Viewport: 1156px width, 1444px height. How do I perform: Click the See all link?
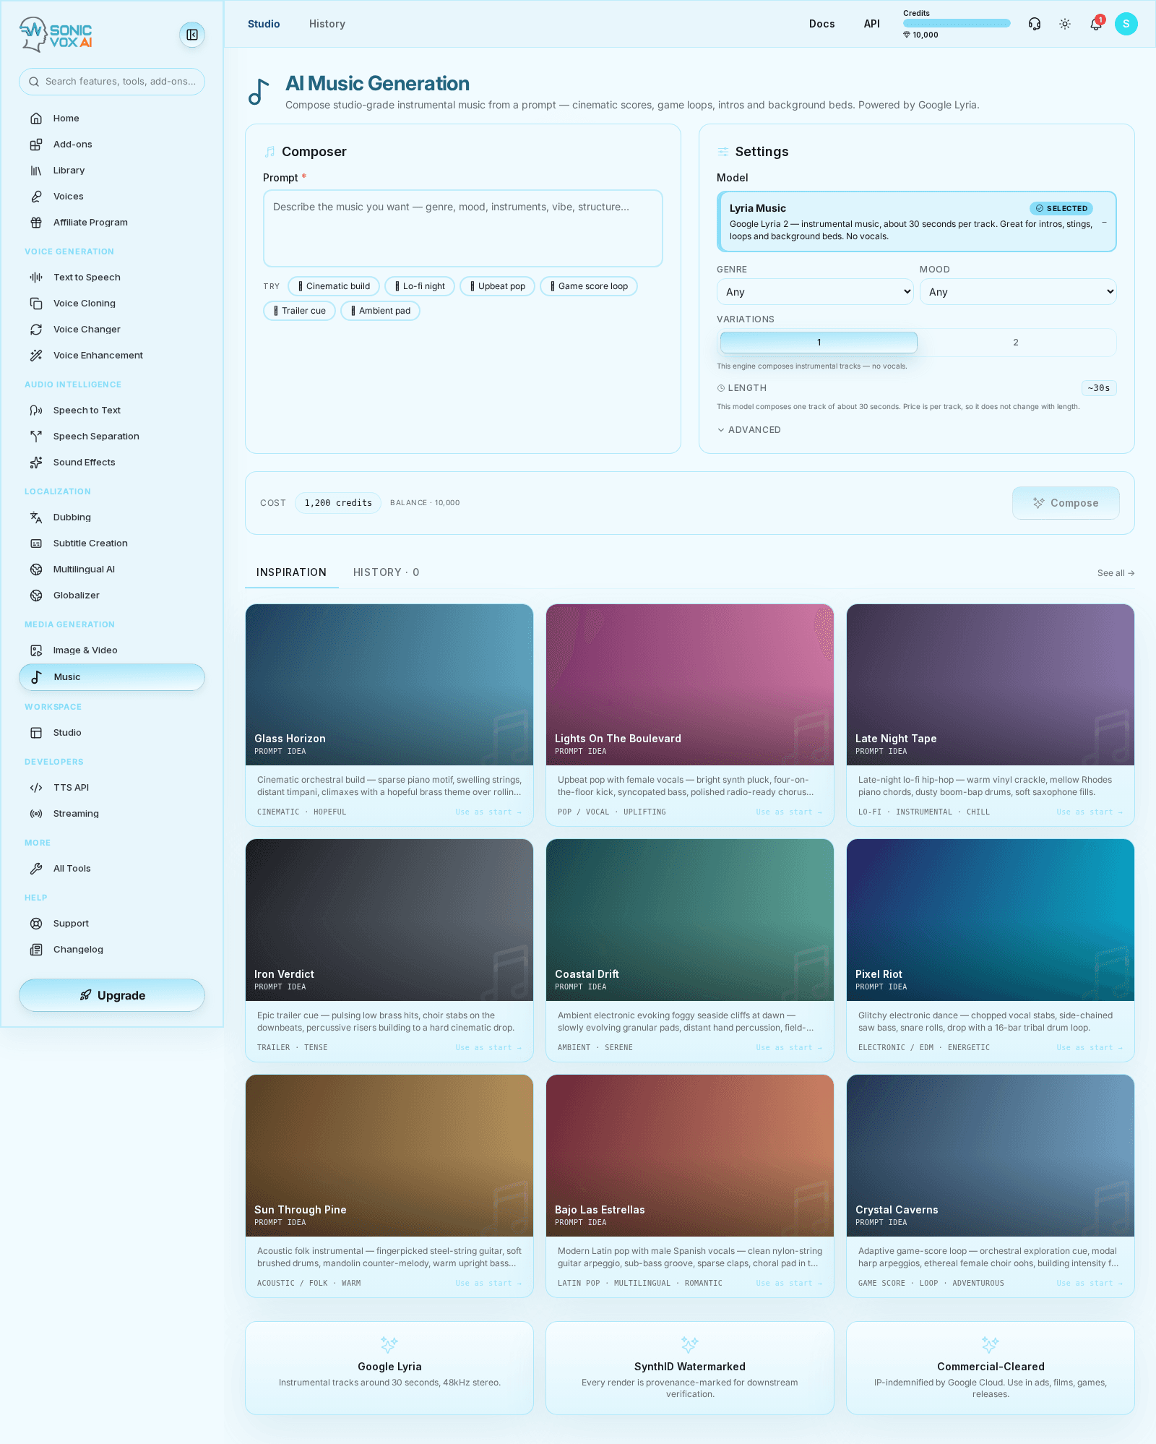1116,573
